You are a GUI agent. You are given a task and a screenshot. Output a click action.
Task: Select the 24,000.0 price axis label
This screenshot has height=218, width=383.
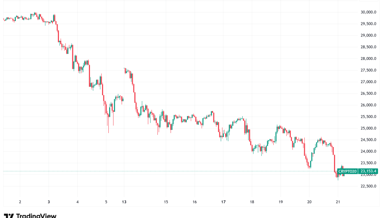pos(368,151)
